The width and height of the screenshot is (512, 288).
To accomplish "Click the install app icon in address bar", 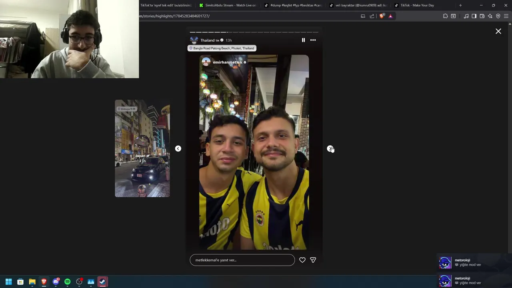I will 363,16.
